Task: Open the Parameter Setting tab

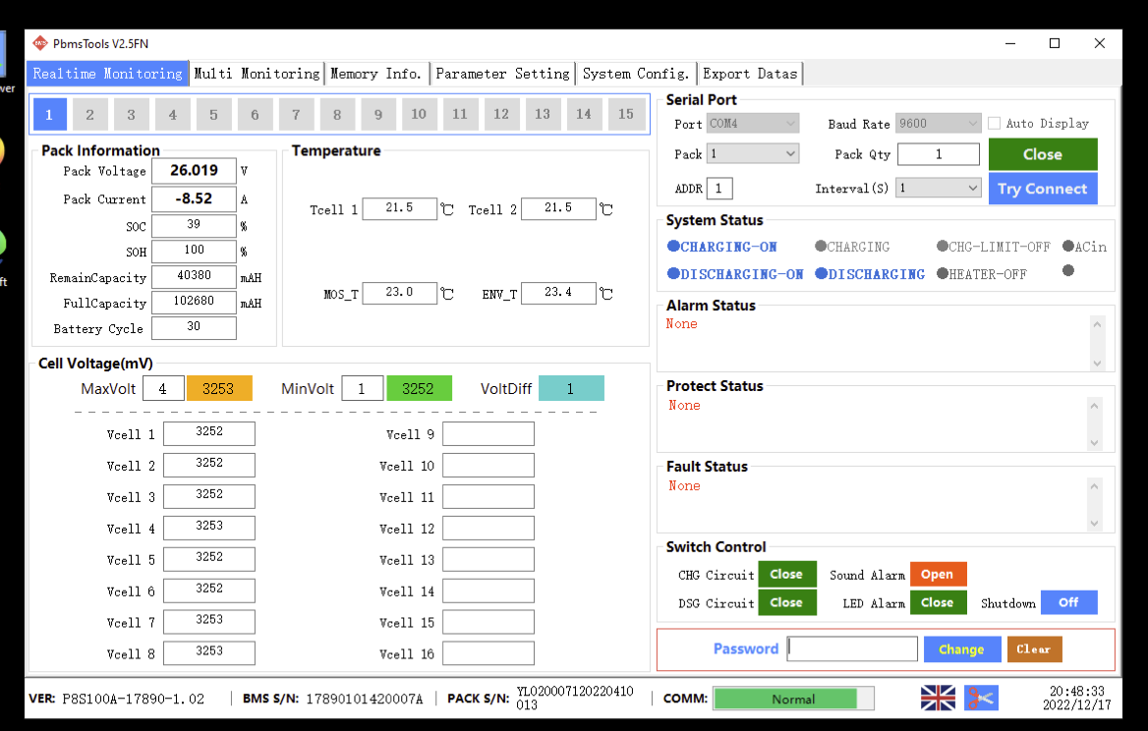Action: coord(502,73)
